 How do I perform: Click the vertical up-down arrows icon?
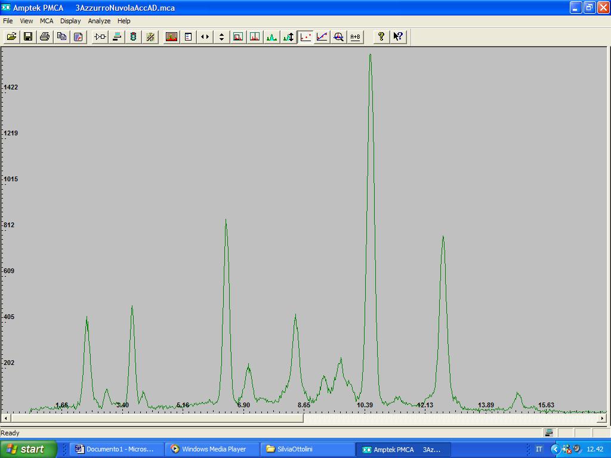(x=222, y=36)
